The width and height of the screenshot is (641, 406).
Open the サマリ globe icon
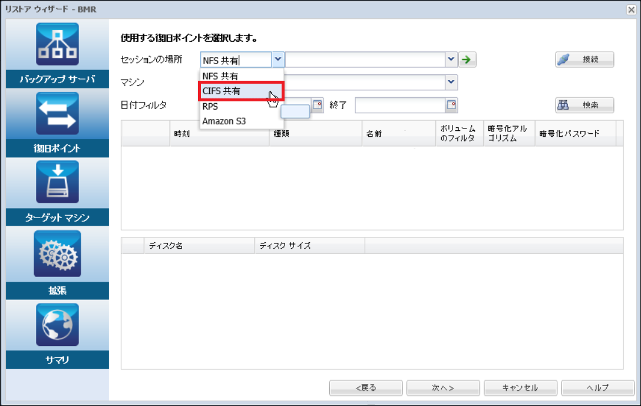pos(57,325)
